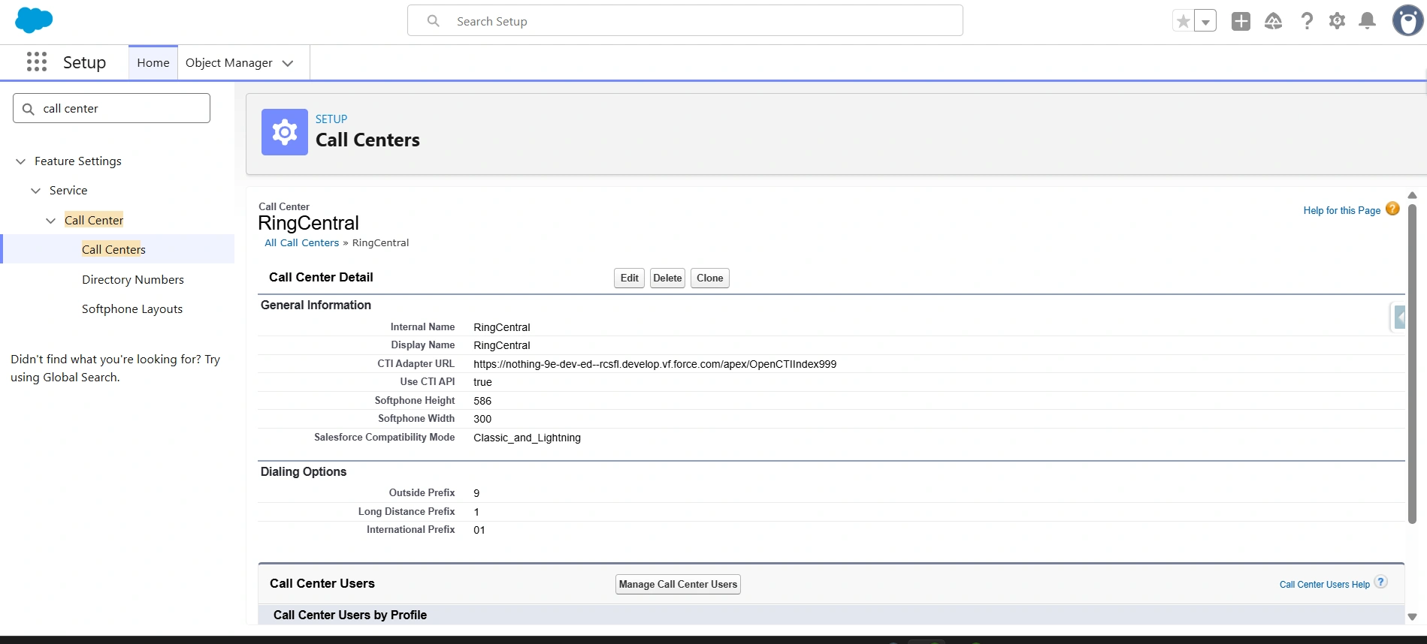Open the App Launcher grid icon
This screenshot has height=644, width=1427.
[36, 62]
